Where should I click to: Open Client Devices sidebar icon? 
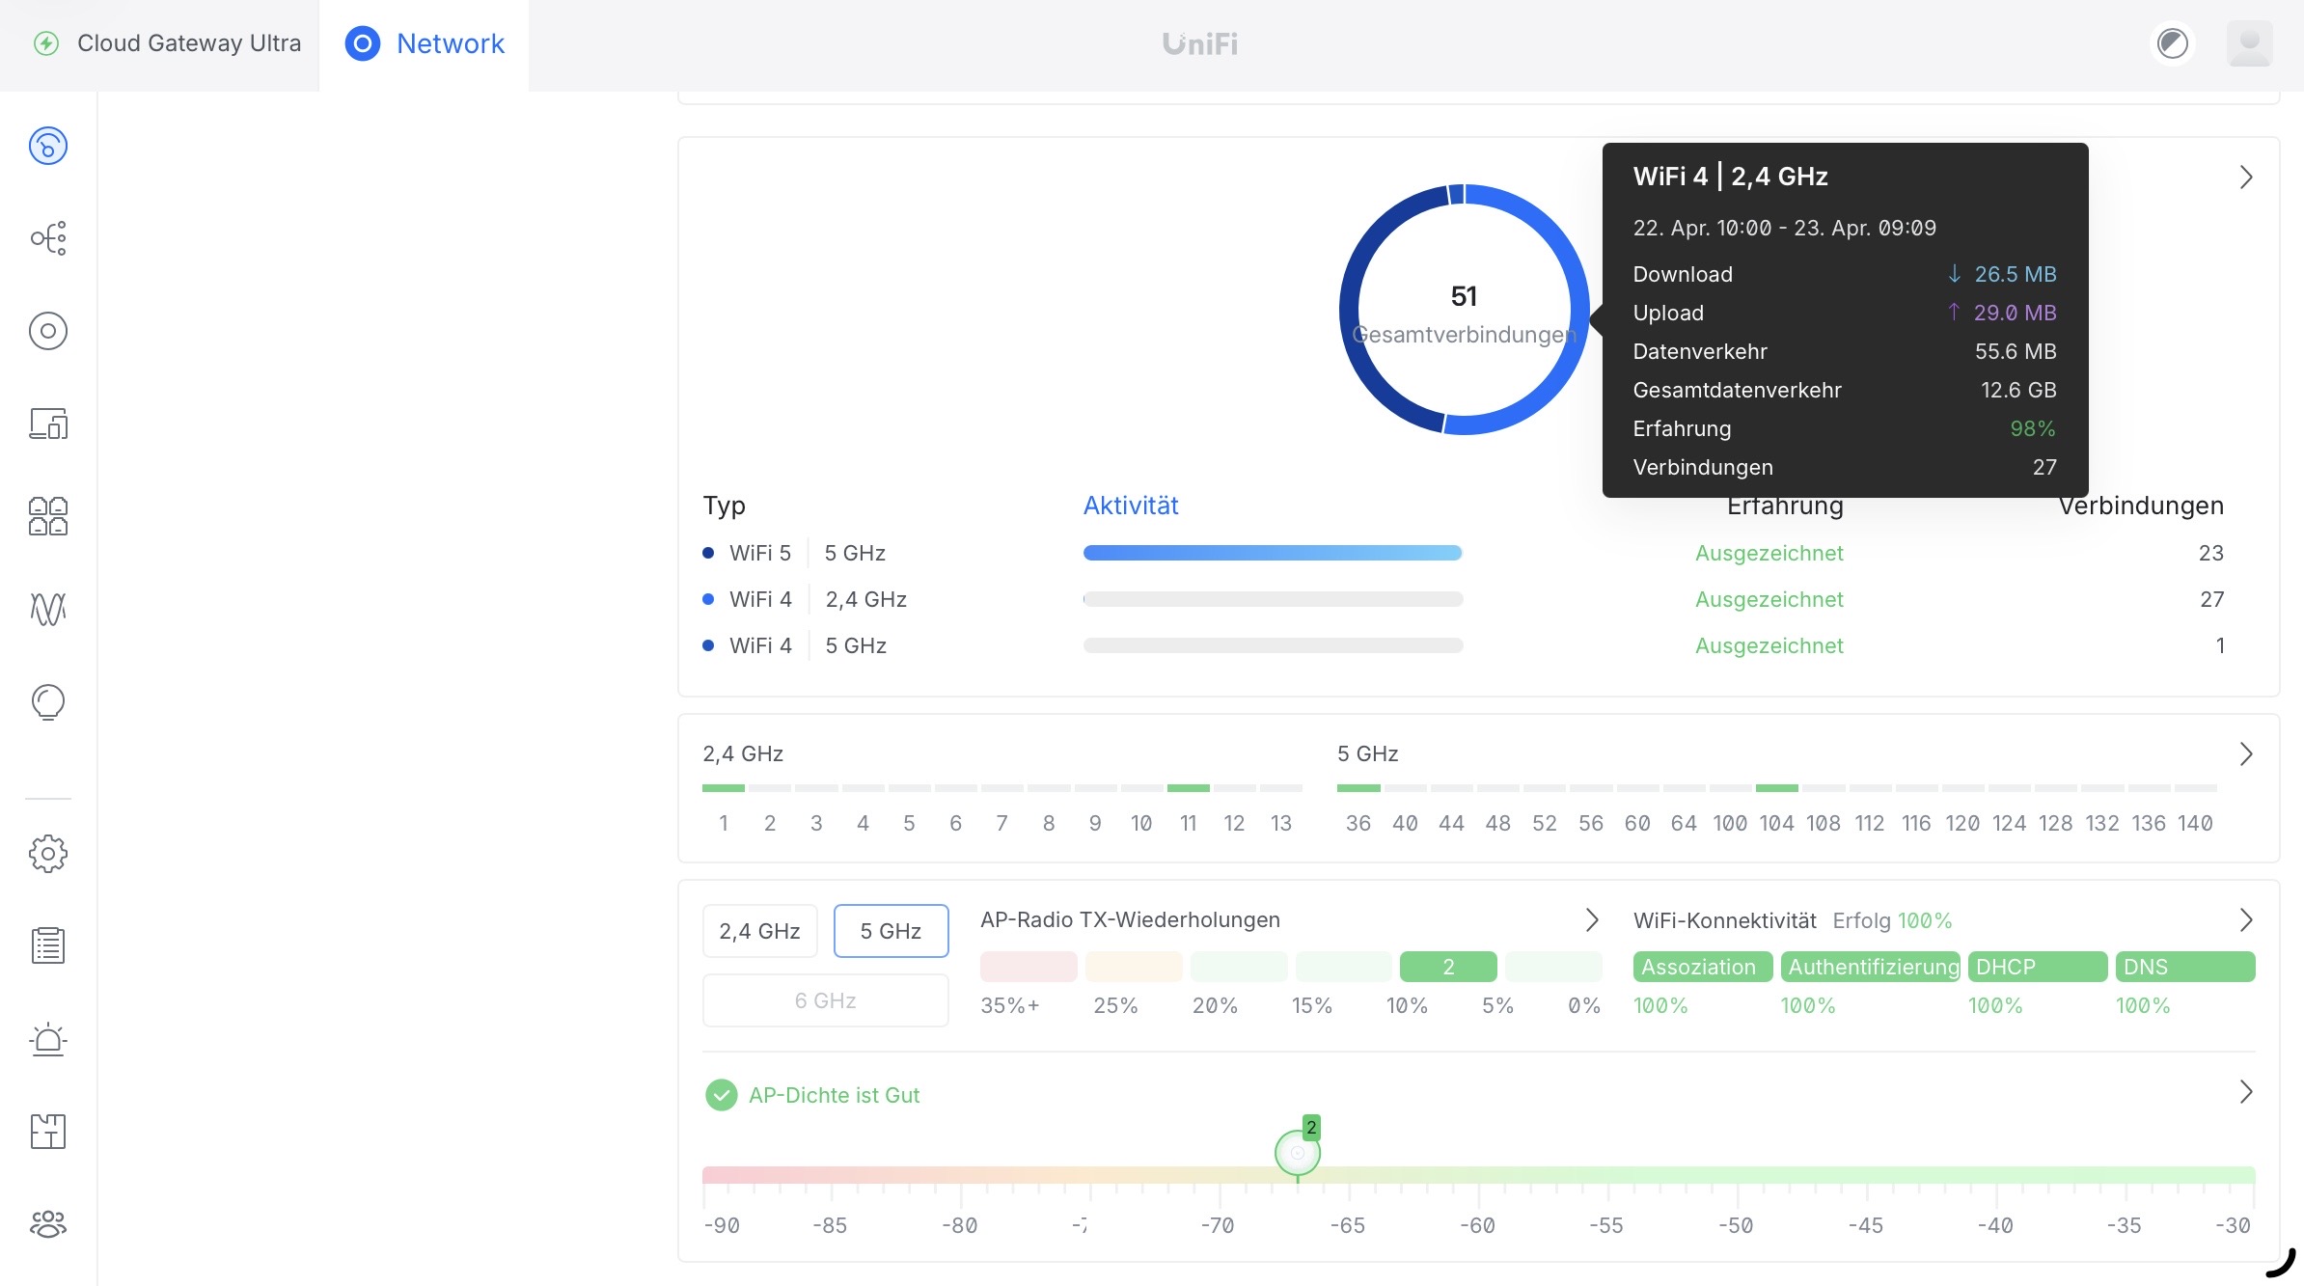point(48,424)
